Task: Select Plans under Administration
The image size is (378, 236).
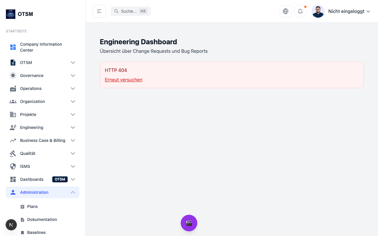Action: (x=32, y=206)
